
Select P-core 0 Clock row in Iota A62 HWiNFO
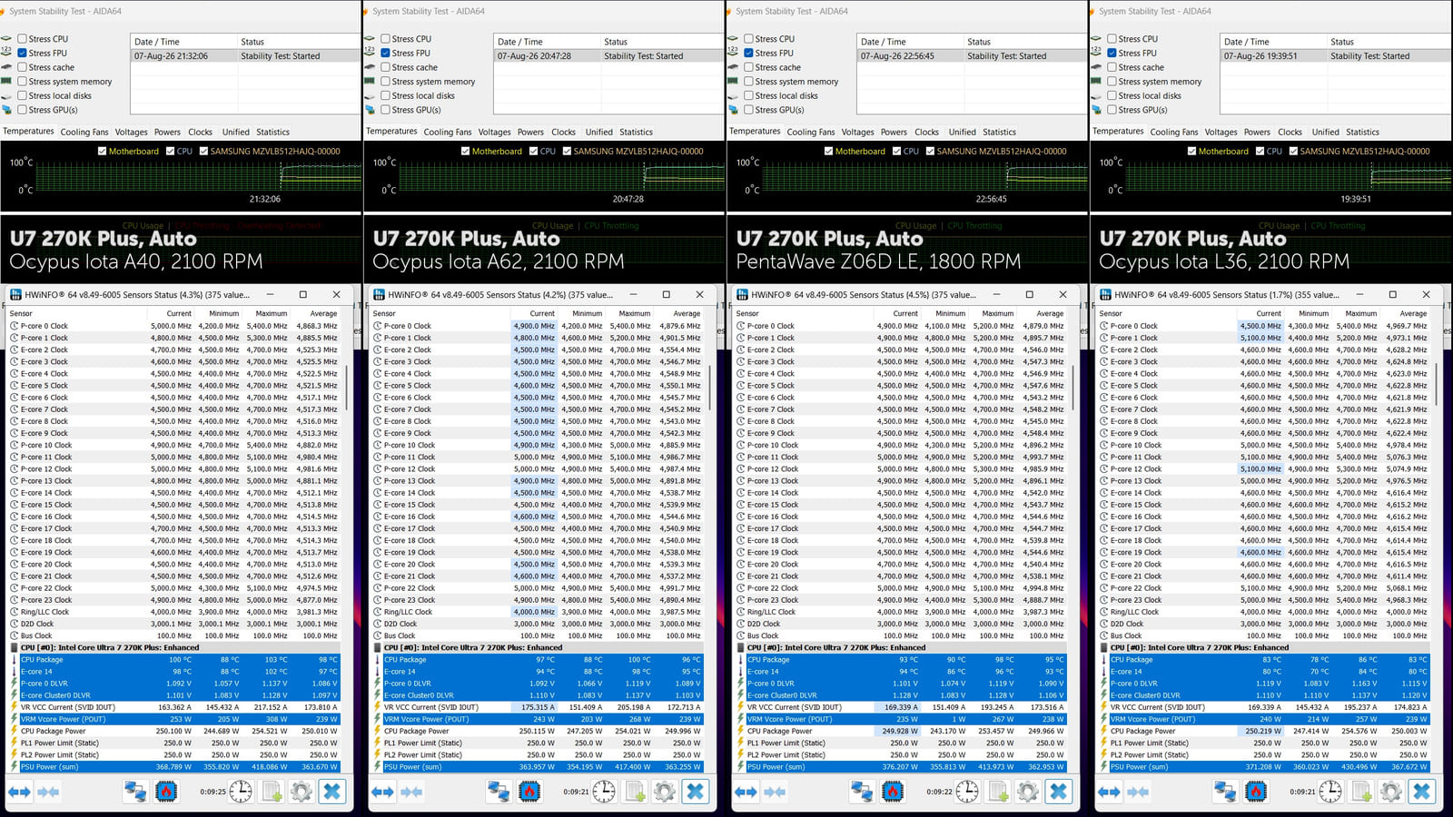click(537, 326)
